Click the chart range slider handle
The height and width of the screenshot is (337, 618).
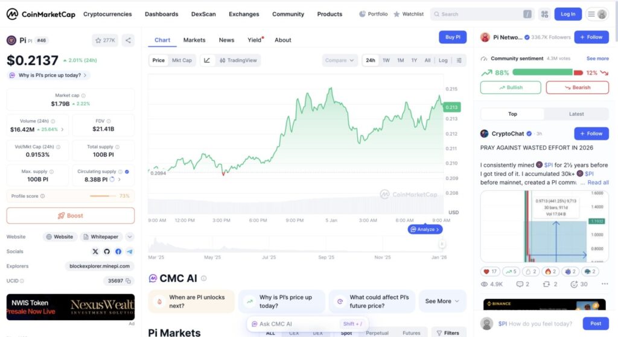442,244
